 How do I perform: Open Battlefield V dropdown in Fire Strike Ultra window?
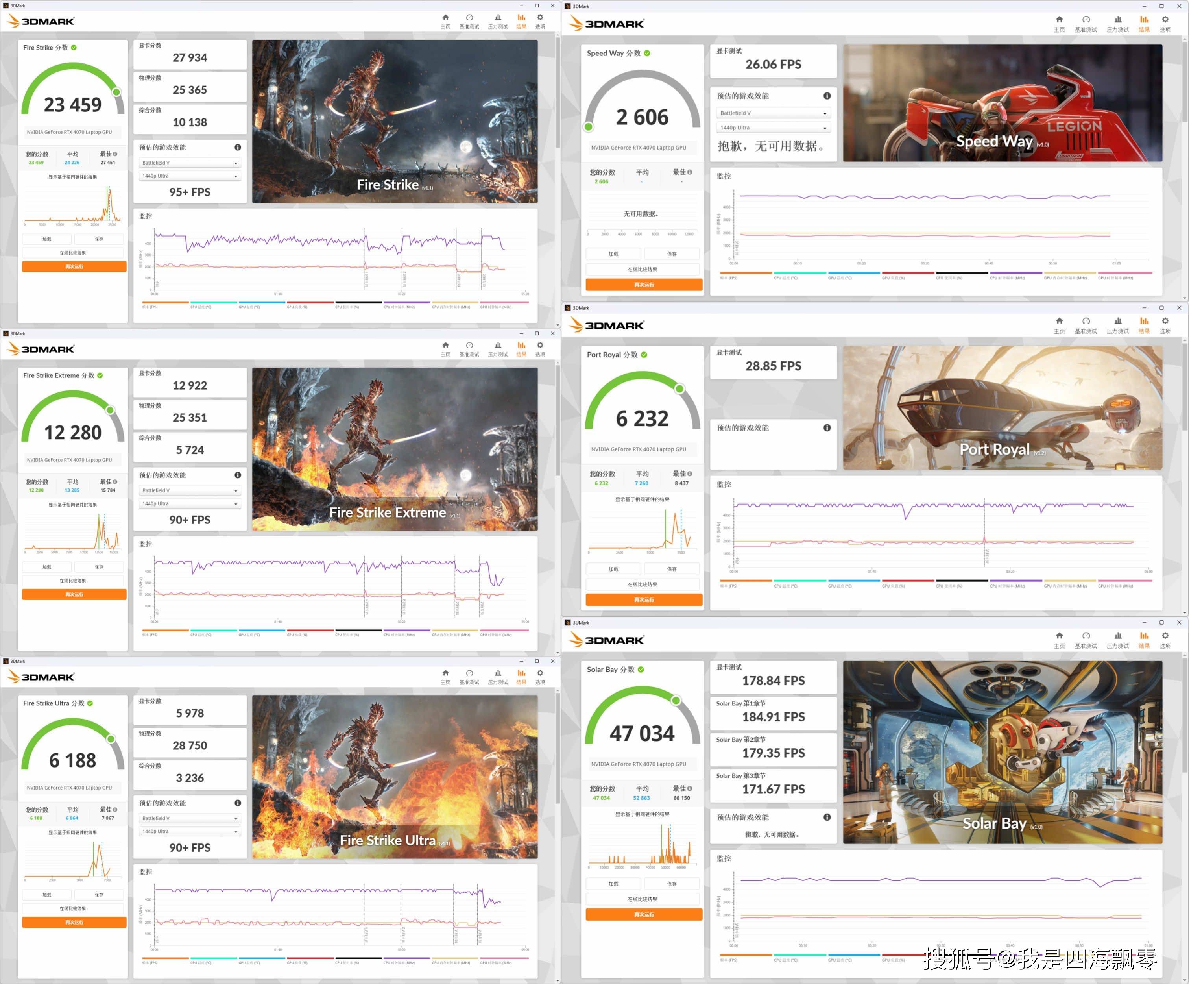190,819
